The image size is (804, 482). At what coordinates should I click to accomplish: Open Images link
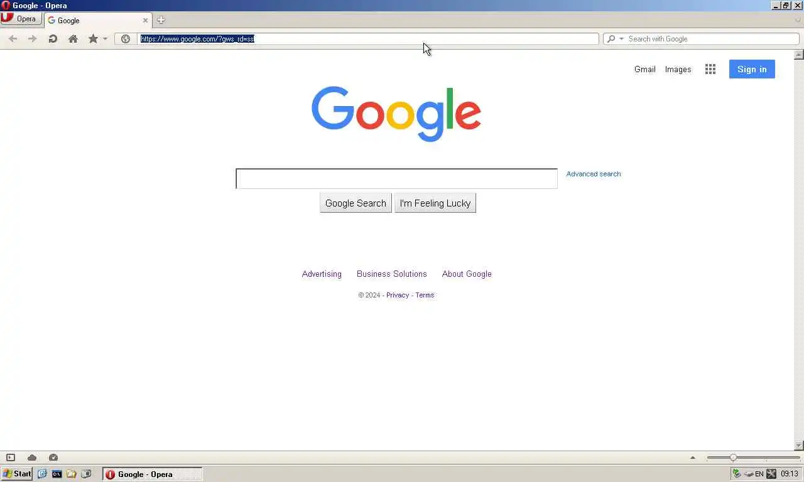point(678,70)
